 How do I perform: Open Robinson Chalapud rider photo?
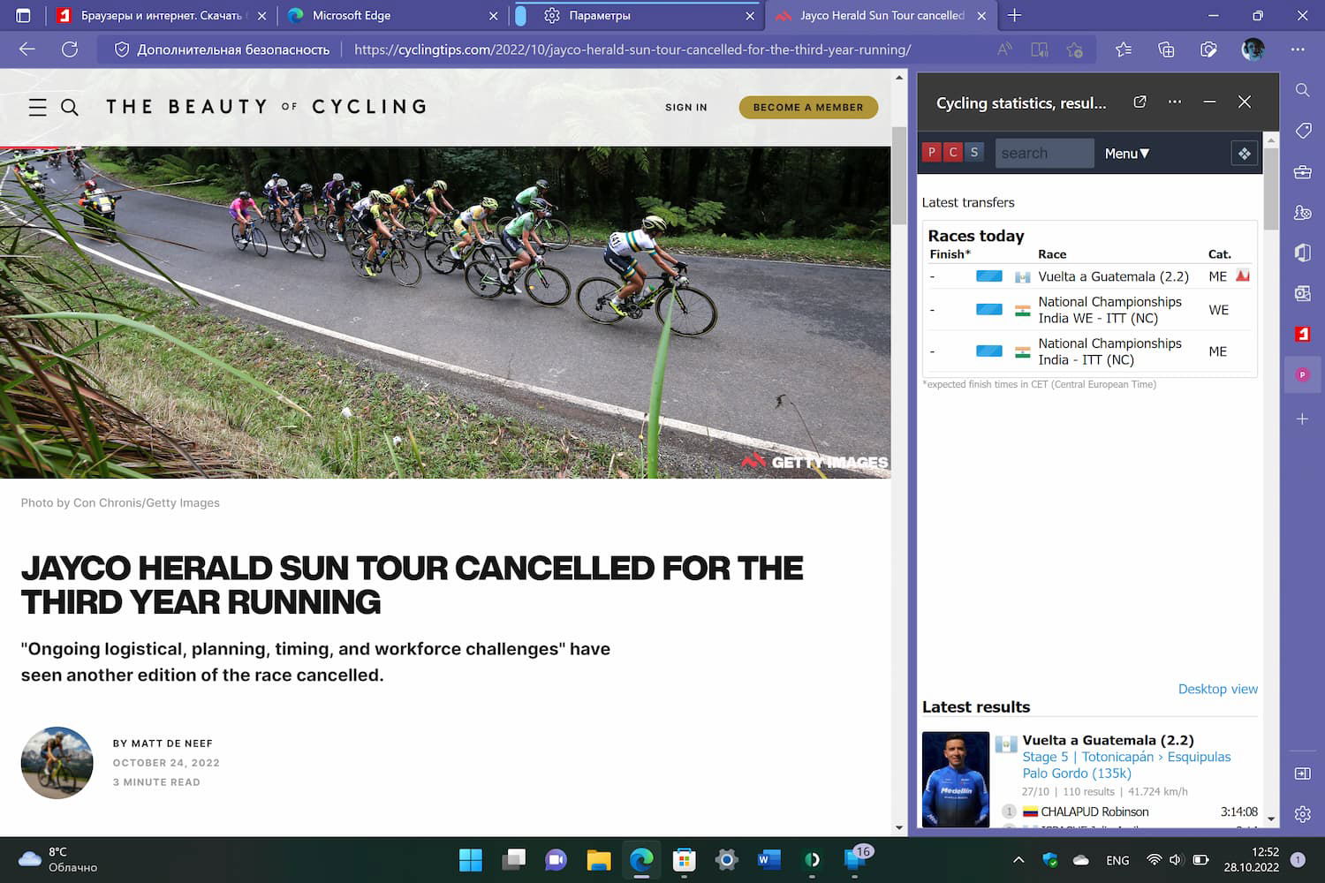[x=955, y=779]
